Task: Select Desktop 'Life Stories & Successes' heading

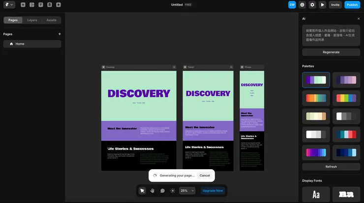Action: 130,149
